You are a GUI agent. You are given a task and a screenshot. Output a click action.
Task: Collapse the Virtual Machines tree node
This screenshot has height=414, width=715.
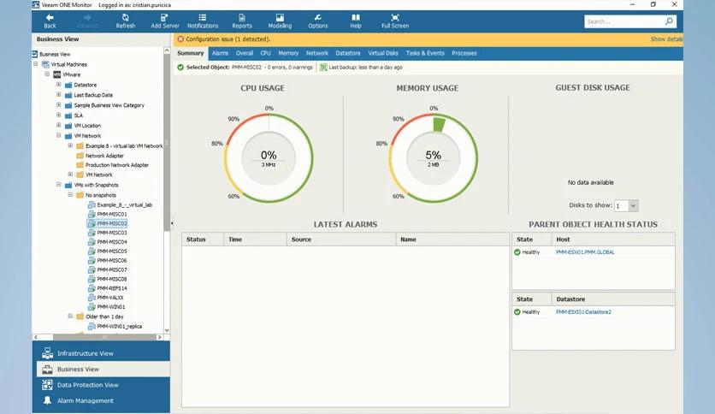(x=36, y=64)
